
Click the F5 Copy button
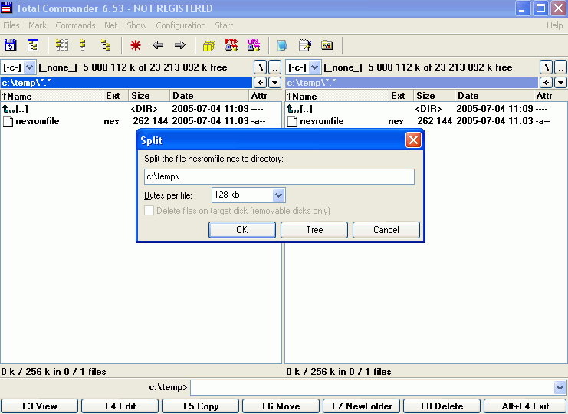[x=201, y=406]
